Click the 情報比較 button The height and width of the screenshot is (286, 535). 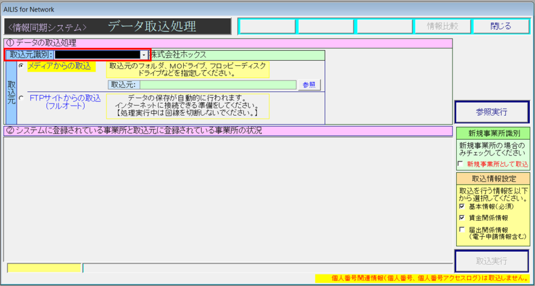pos(442,26)
